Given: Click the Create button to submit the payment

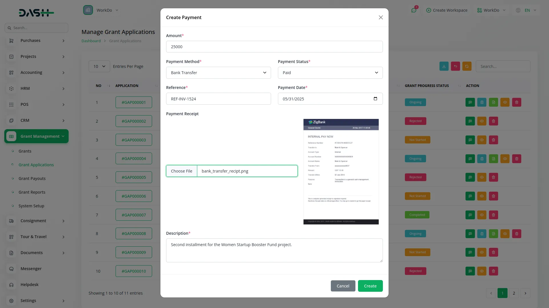Looking at the screenshot, I should coord(370,286).
